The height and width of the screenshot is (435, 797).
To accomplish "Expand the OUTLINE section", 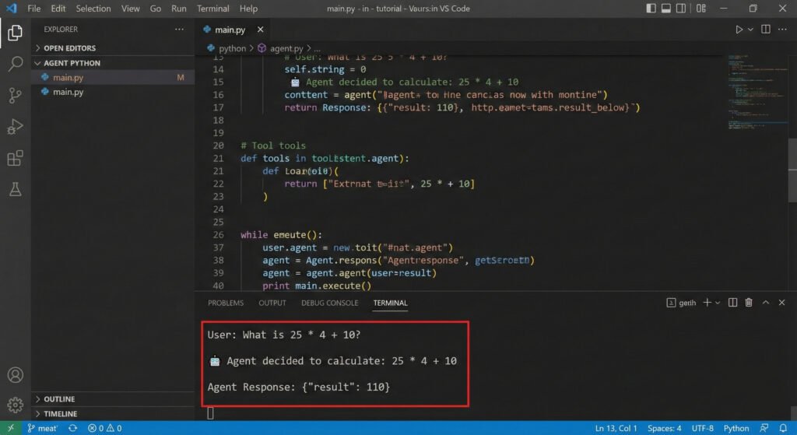I will coord(59,399).
